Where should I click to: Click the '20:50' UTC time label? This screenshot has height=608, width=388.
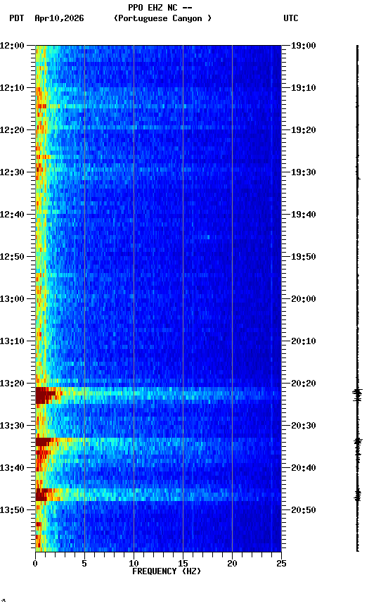pyautogui.click(x=304, y=510)
